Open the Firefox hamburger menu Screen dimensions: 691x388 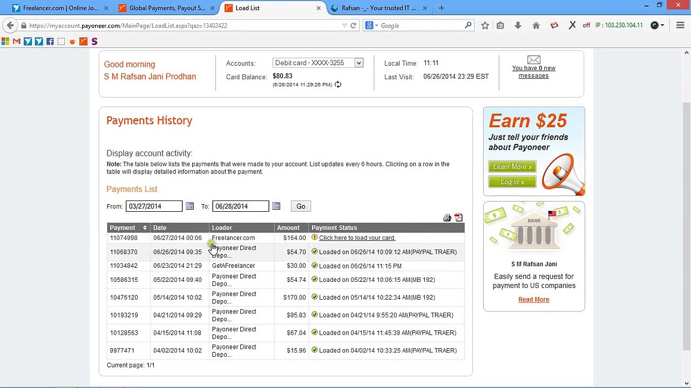click(x=680, y=25)
